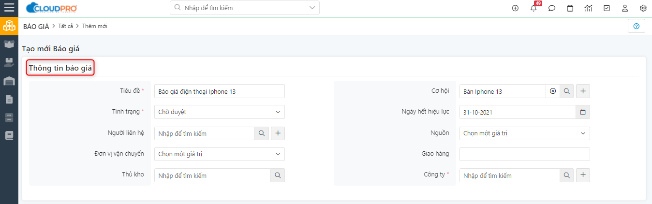Go to Tất cả breadcrumb

click(x=65, y=26)
